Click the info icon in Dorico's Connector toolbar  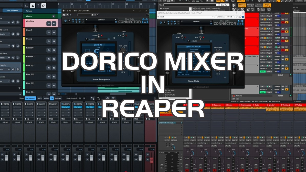76,22
